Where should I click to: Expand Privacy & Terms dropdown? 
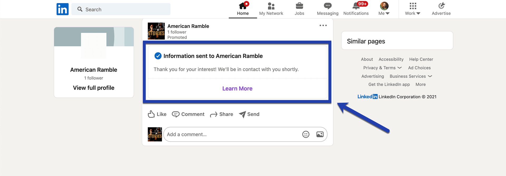click(382, 68)
